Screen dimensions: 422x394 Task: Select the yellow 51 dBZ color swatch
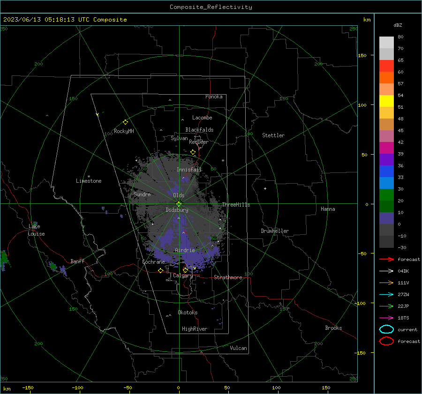point(386,101)
